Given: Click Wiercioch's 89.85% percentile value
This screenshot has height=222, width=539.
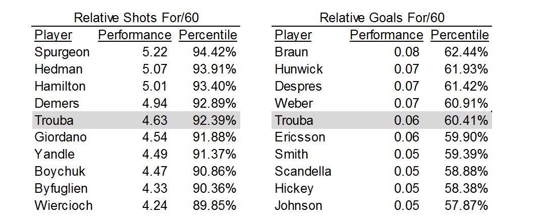Looking at the screenshot, I should pyautogui.click(x=214, y=205).
